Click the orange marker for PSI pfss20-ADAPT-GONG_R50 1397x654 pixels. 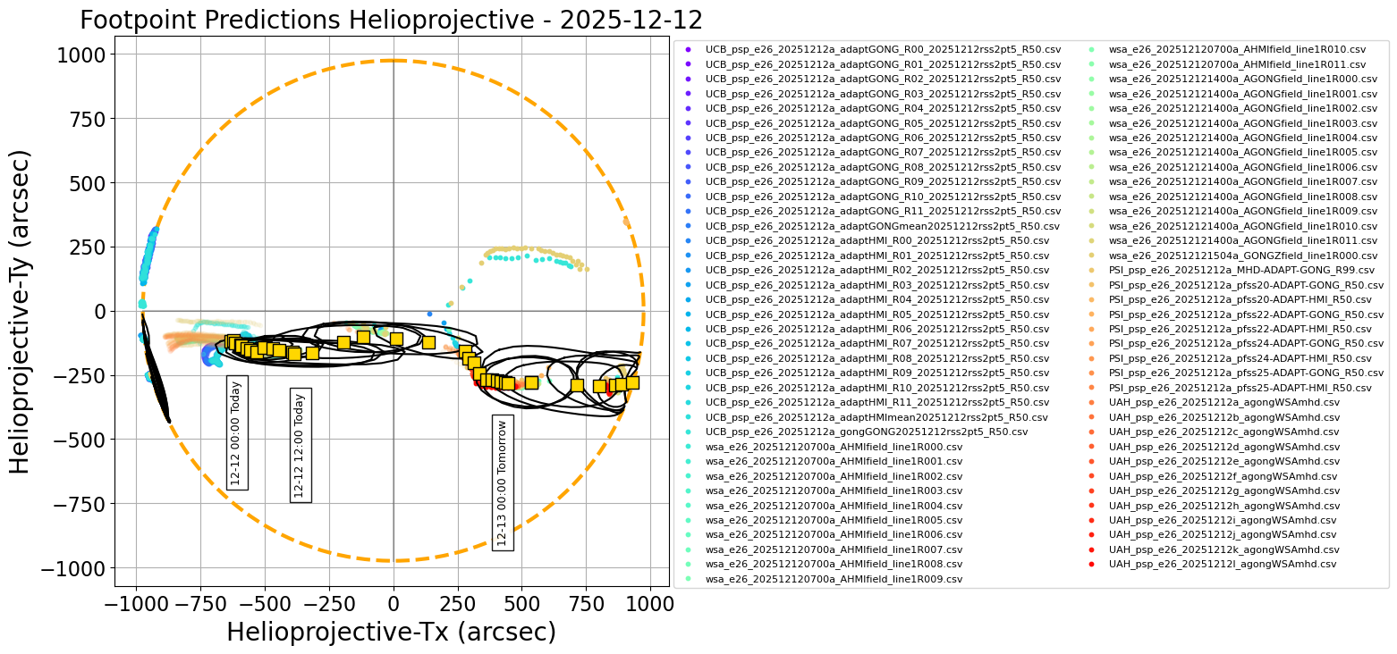coord(1093,284)
